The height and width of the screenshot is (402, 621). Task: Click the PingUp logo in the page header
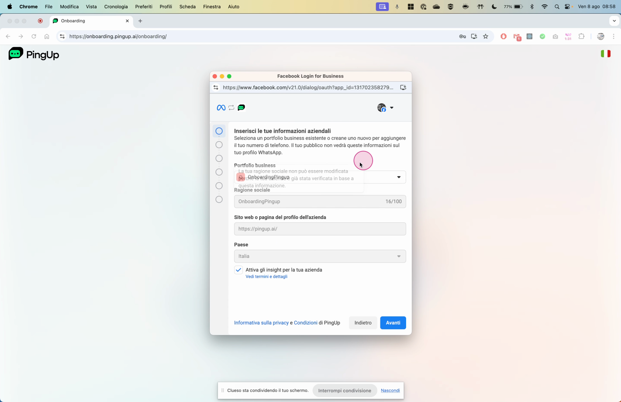point(34,54)
